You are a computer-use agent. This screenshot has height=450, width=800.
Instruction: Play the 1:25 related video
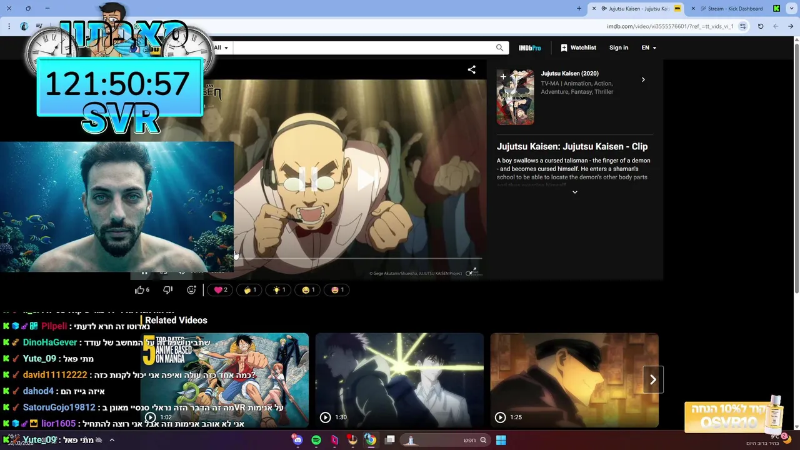pyautogui.click(x=574, y=380)
